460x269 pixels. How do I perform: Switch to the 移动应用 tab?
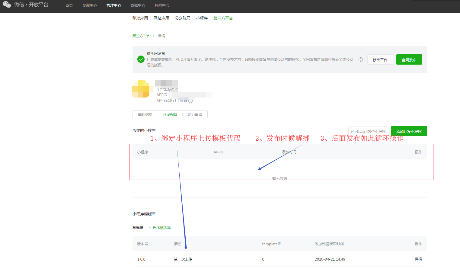(x=140, y=18)
